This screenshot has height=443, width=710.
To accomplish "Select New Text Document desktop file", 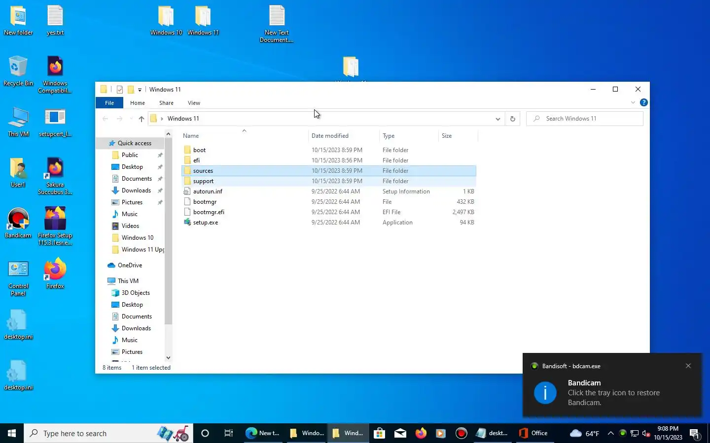I will [x=277, y=24].
